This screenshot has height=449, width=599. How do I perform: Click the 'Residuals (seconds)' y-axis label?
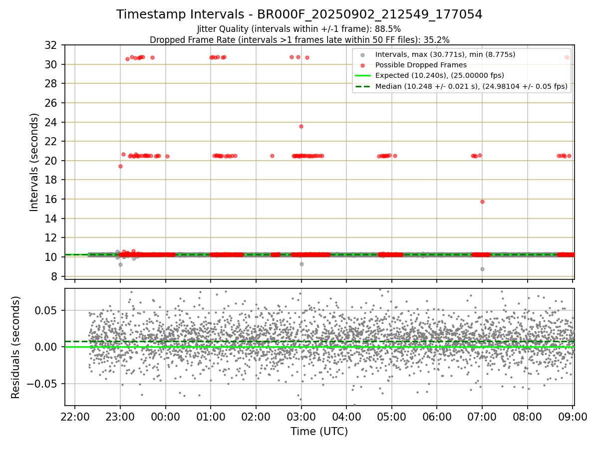[x=15, y=347]
